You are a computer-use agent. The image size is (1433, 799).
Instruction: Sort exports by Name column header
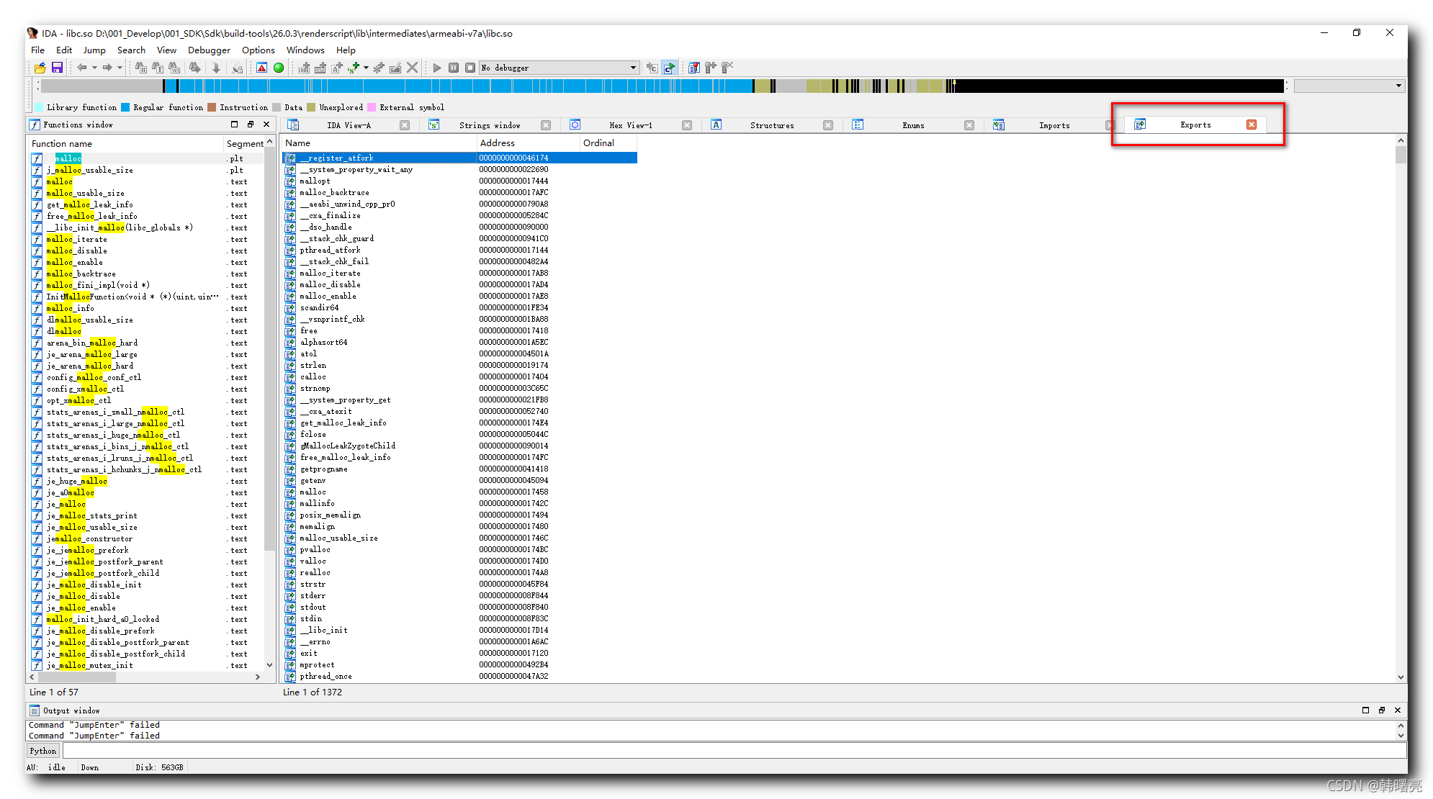pyautogui.click(x=379, y=143)
